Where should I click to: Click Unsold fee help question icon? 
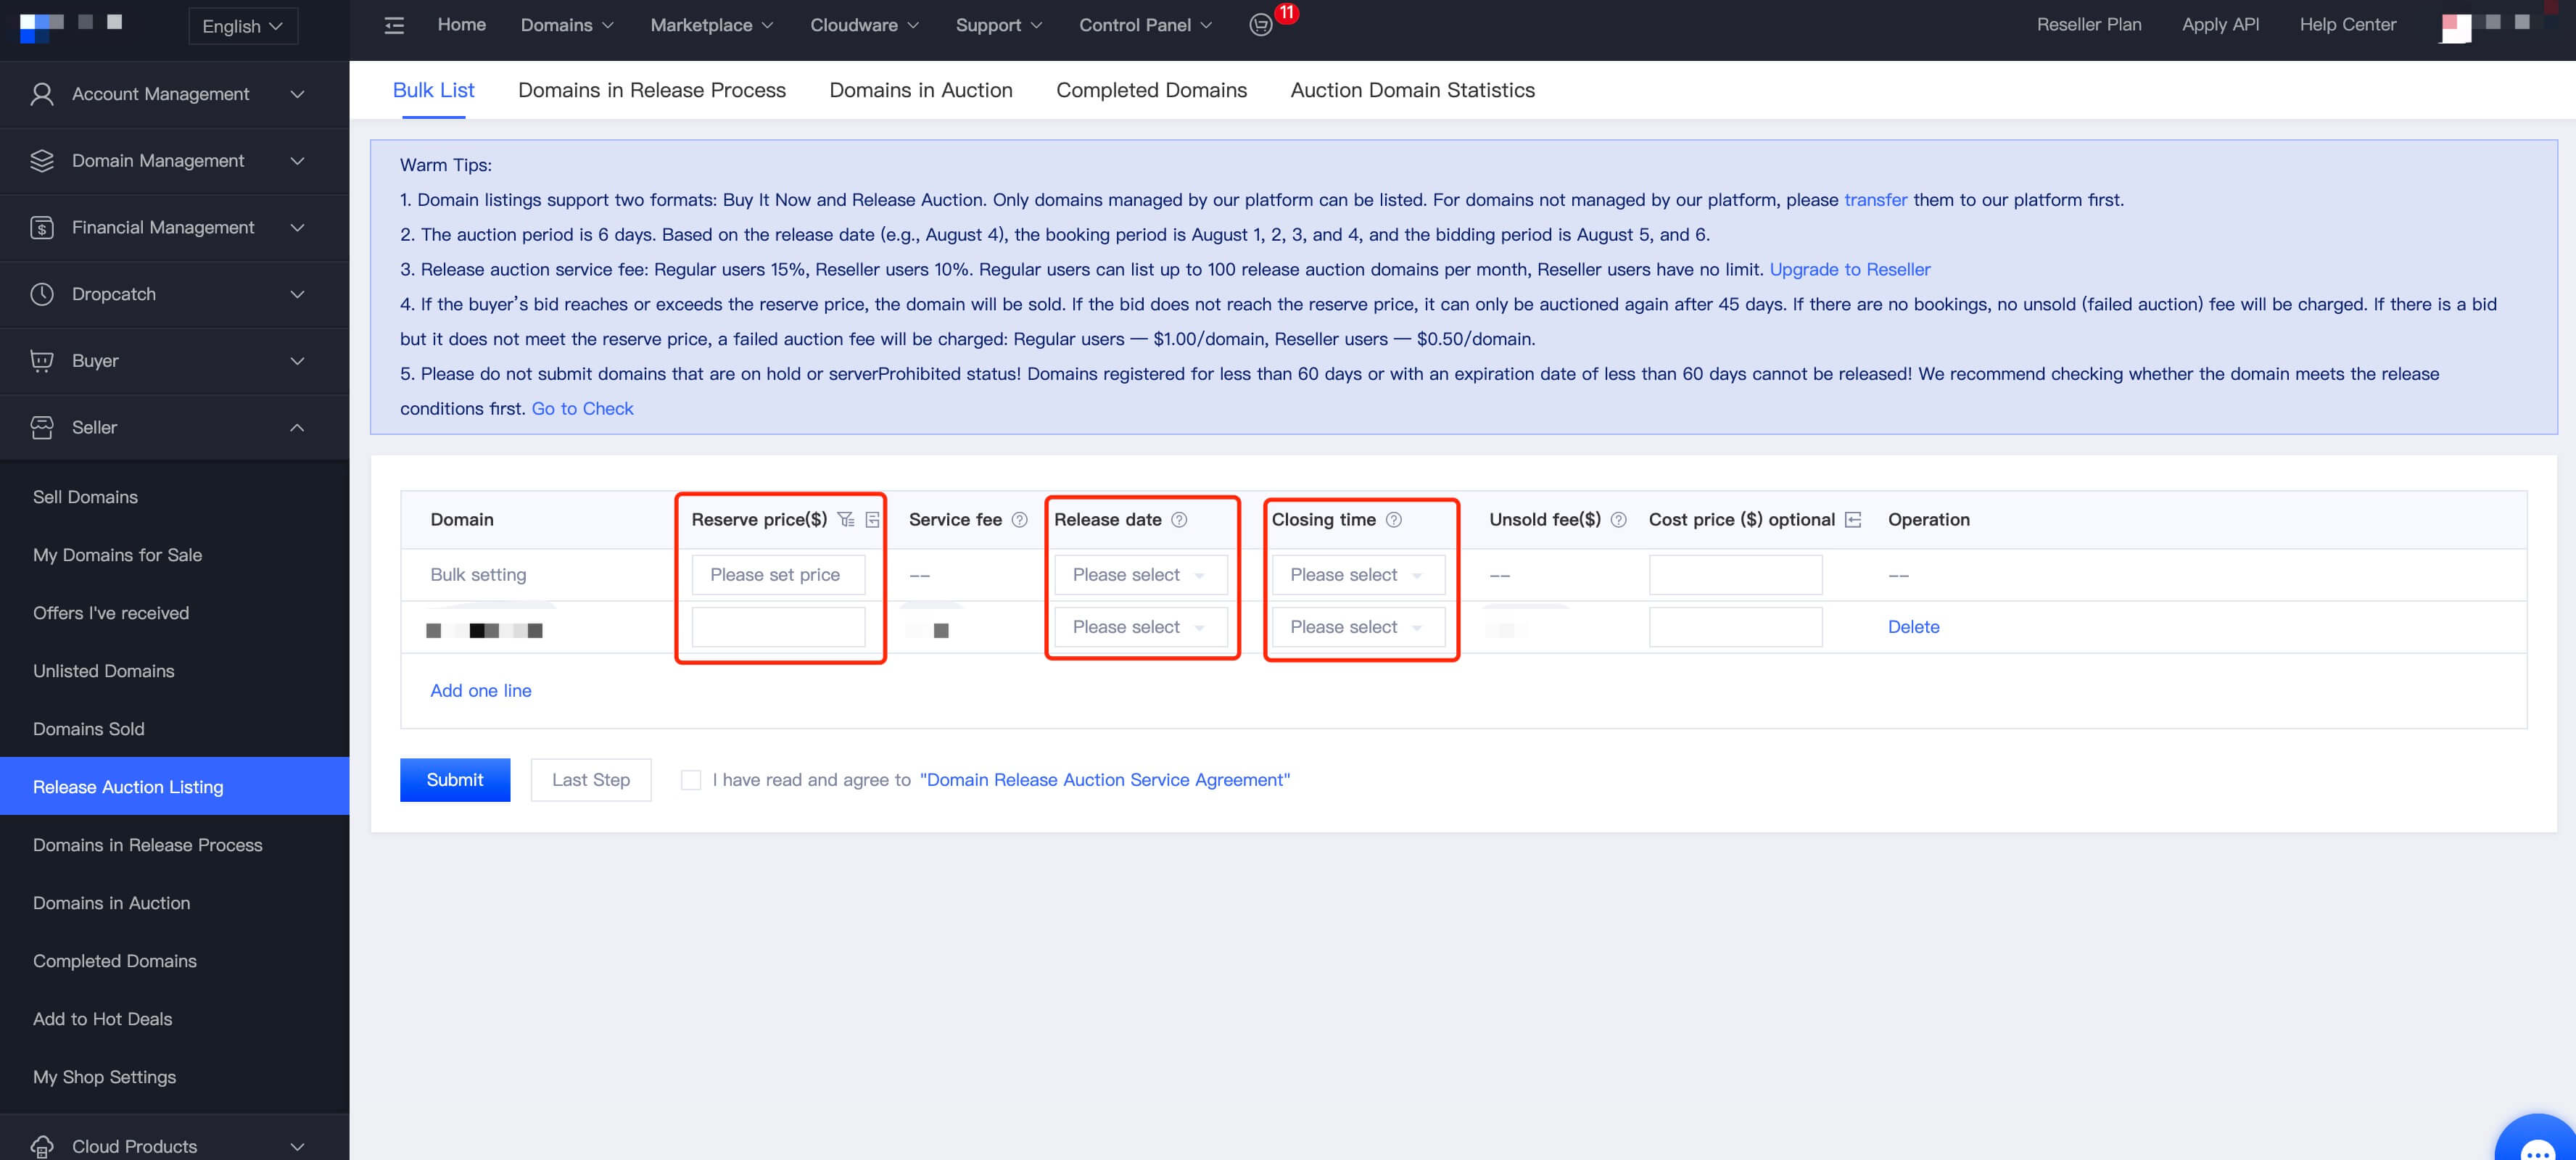point(1618,519)
